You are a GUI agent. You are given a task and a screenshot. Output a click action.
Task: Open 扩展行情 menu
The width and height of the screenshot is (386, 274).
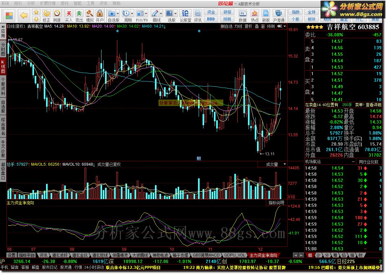[48, 3]
